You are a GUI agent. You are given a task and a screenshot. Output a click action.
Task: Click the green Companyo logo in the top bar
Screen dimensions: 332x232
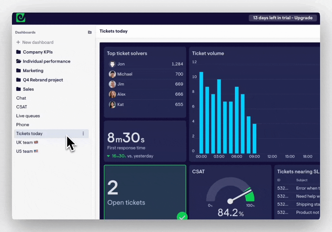point(20,18)
